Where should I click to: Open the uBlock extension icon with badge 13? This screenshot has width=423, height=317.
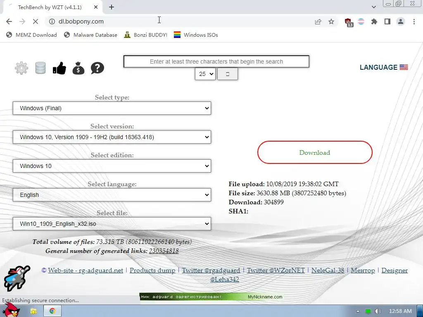point(349,22)
